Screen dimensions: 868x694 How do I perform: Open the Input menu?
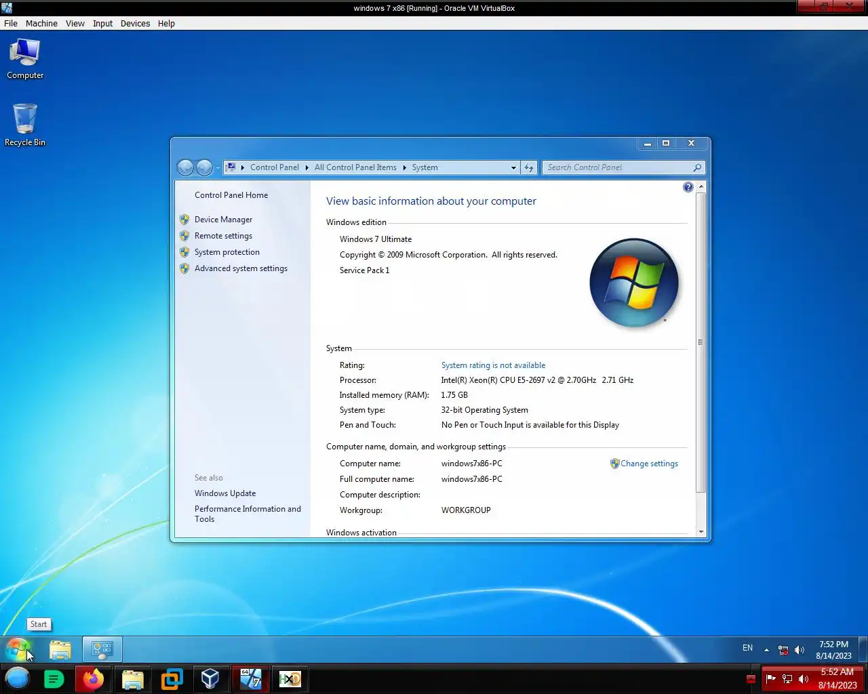coord(102,23)
